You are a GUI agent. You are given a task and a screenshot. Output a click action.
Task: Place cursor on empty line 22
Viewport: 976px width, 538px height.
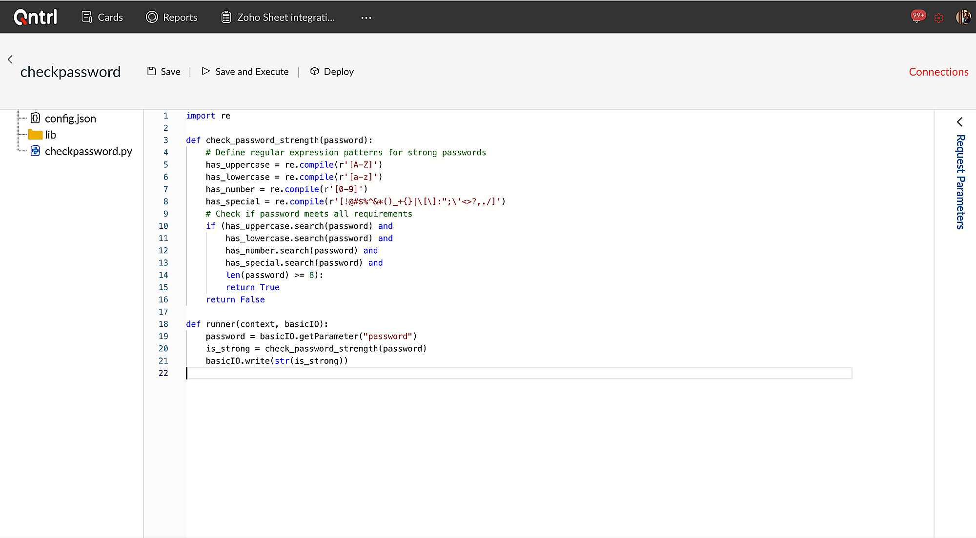(519, 373)
